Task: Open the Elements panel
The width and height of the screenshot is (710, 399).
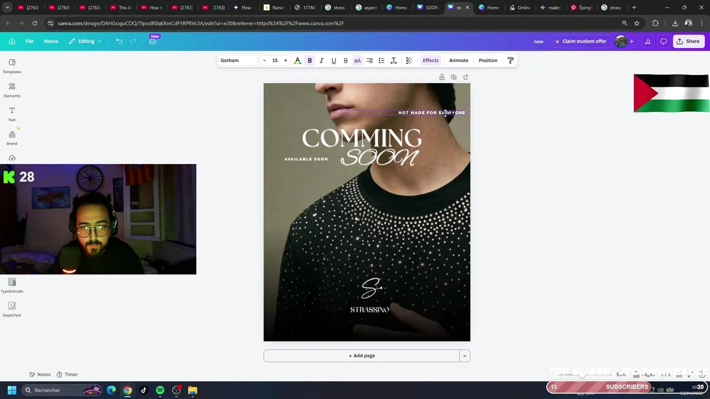Action: tap(12, 90)
